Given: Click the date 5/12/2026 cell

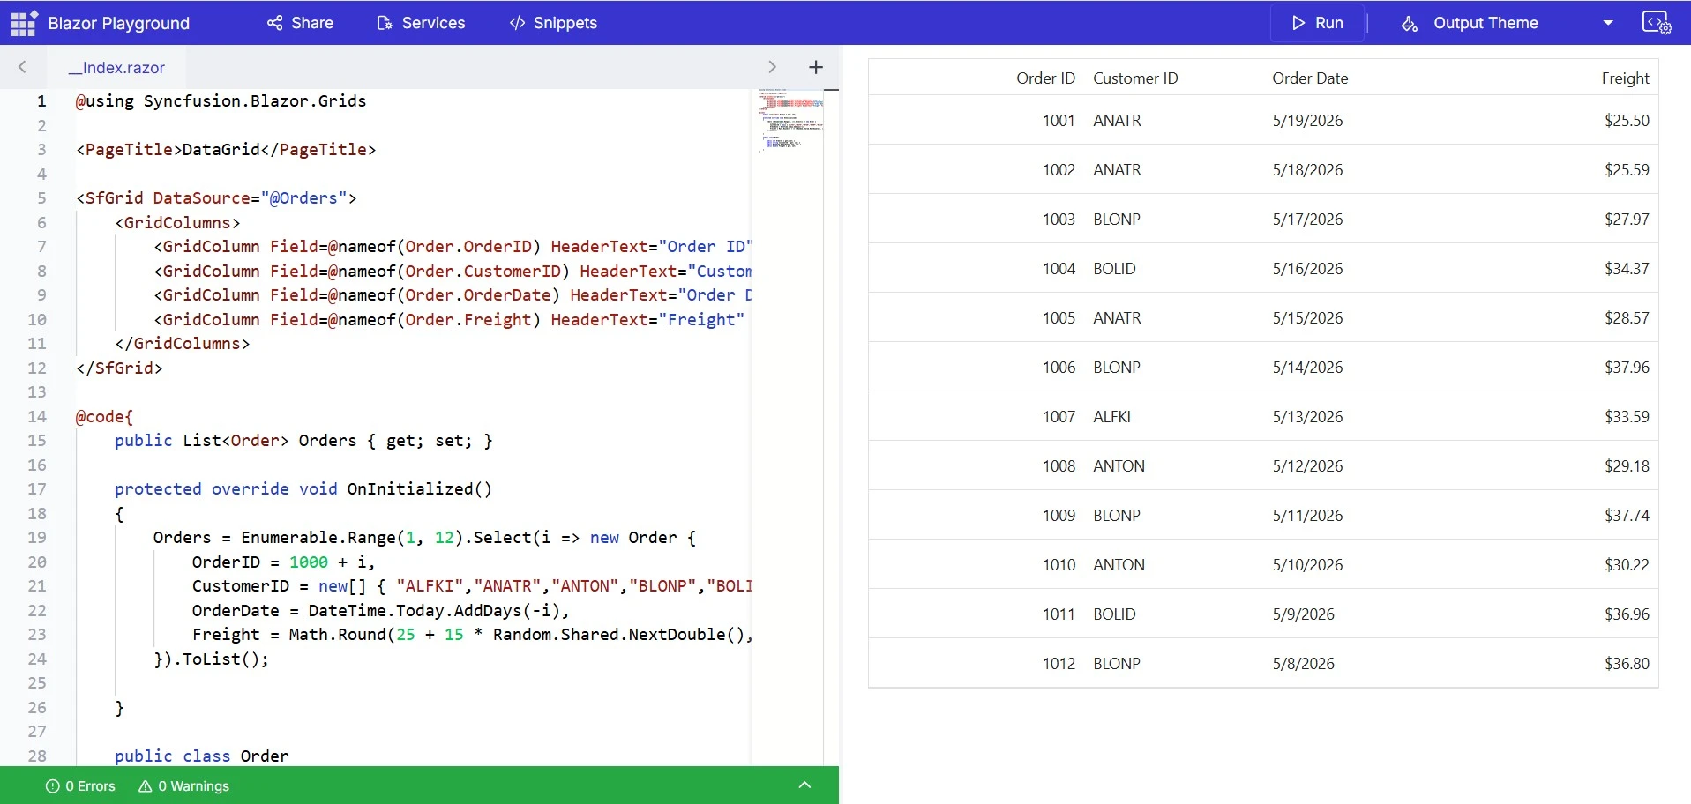Looking at the screenshot, I should point(1353,465).
